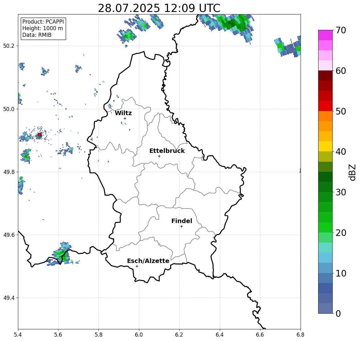Click the yellow 40 dBZ color band
This screenshot has height=341, width=360.
point(325,146)
